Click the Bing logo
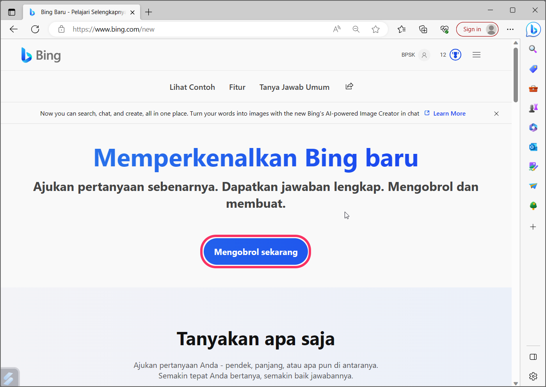 [41, 55]
